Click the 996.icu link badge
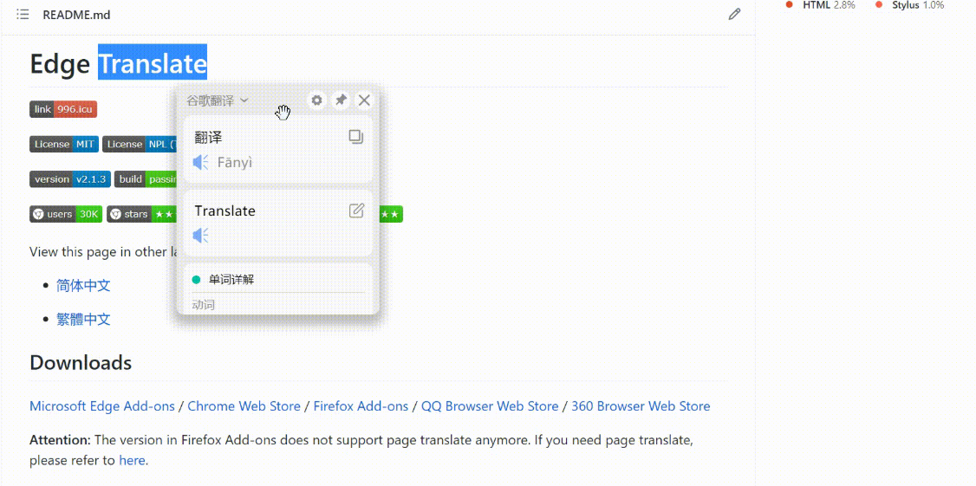 pyautogui.click(x=63, y=109)
